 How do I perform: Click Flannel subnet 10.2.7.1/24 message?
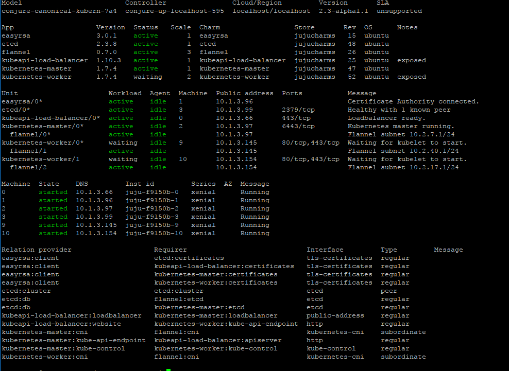point(401,135)
